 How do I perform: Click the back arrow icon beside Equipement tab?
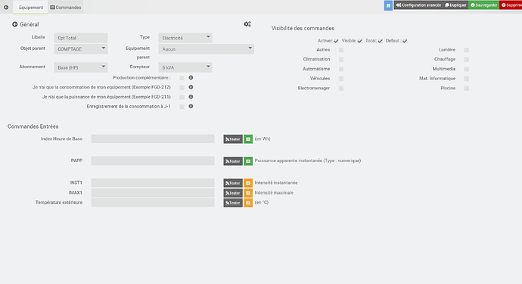coord(6,7)
